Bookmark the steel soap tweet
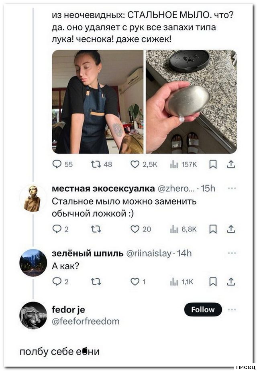This screenshot has width=257, height=371. pos(214,164)
